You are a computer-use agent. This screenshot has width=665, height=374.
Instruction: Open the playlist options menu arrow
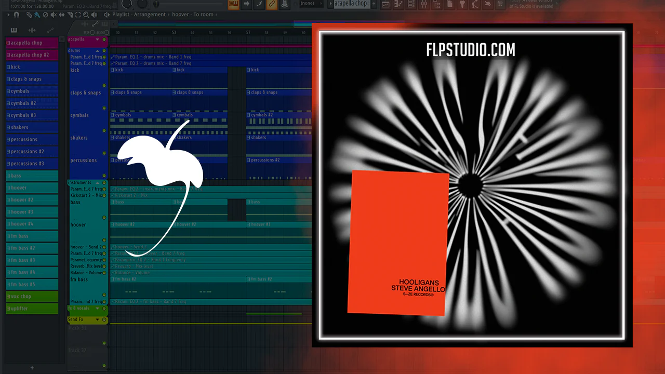click(8, 15)
